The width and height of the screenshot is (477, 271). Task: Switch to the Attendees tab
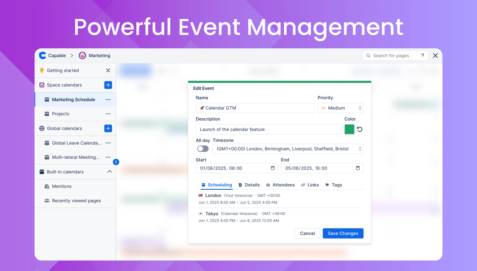[280, 185]
